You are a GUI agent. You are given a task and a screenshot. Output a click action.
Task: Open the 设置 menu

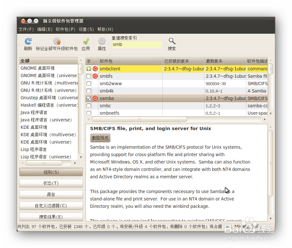[x=86, y=29]
